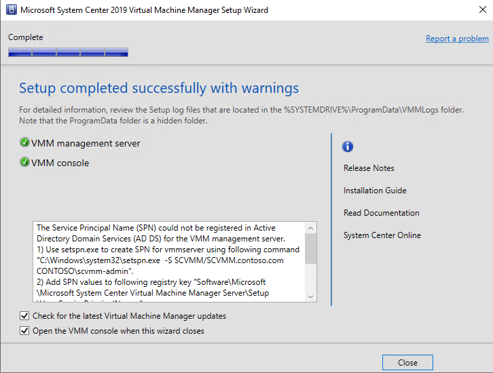Uncheck Check for the latest Virtual Machine Manager updates
This screenshot has height=373, width=493.
tap(24, 315)
